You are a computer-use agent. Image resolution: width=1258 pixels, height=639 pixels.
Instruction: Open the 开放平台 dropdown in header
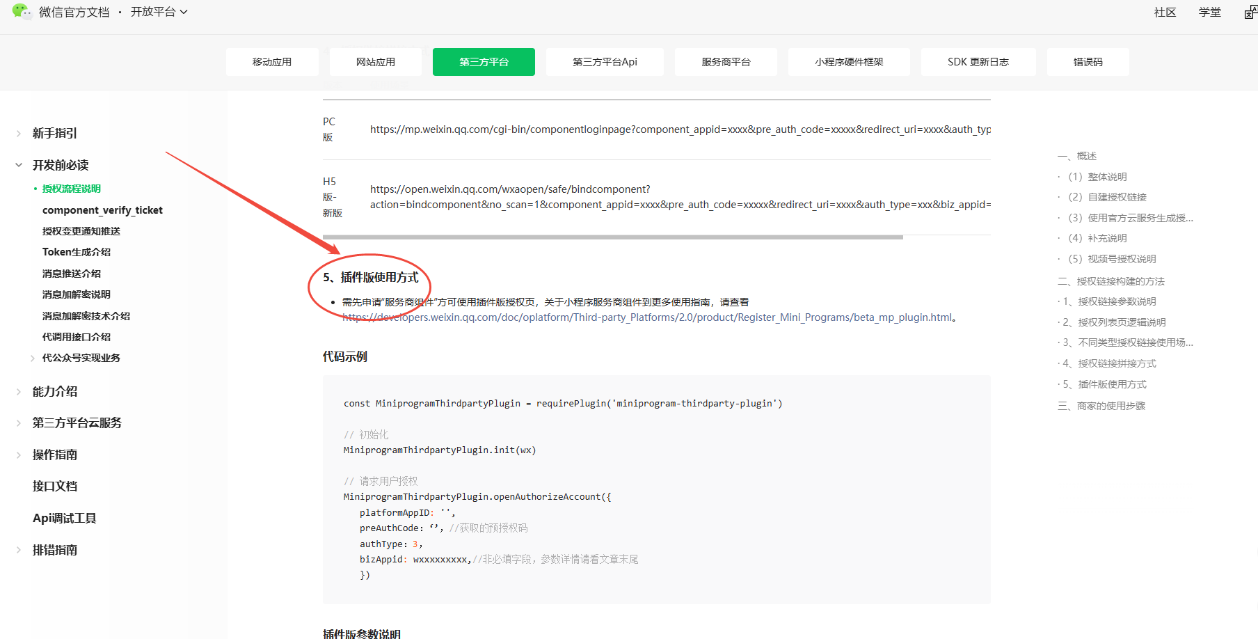(159, 12)
